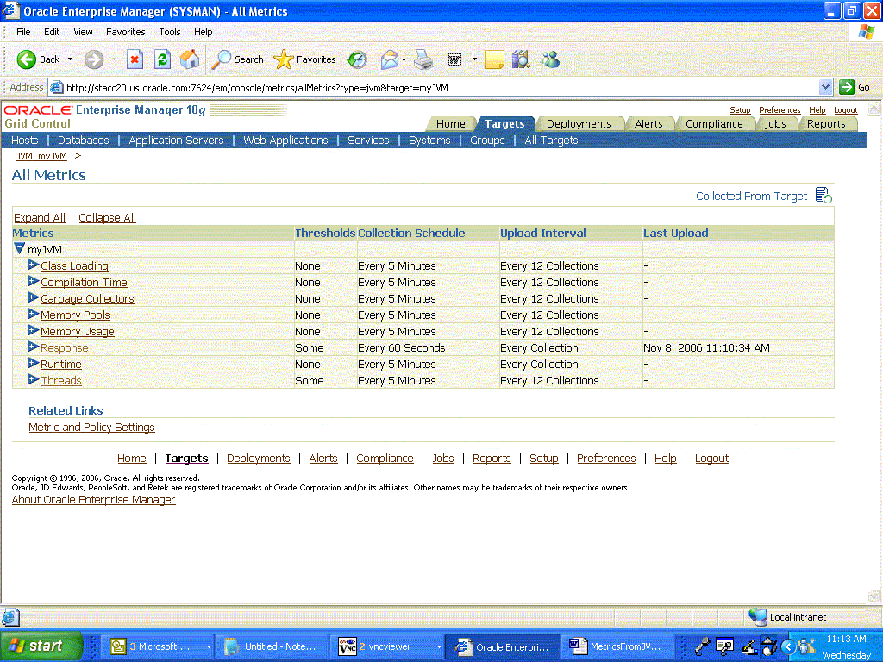Open the Favorites star button
The width and height of the screenshot is (883, 662).
coord(304,59)
